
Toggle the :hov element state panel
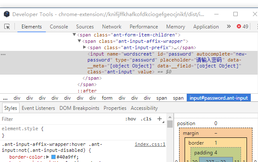(x=131, y=119)
